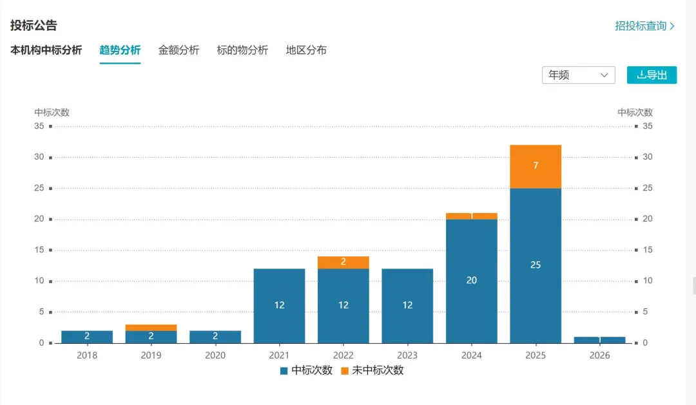Screen dimensions: 696x405
Task: Click the blue 20 bar for 2024
Action: point(471,281)
